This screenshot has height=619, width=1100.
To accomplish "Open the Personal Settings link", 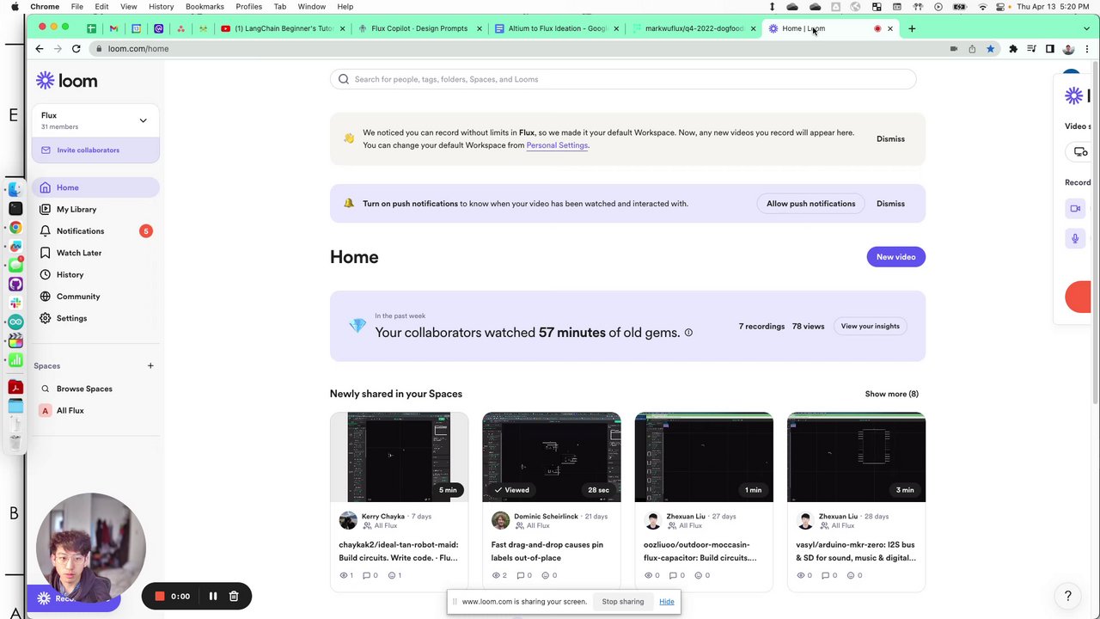I will pos(557,145).
